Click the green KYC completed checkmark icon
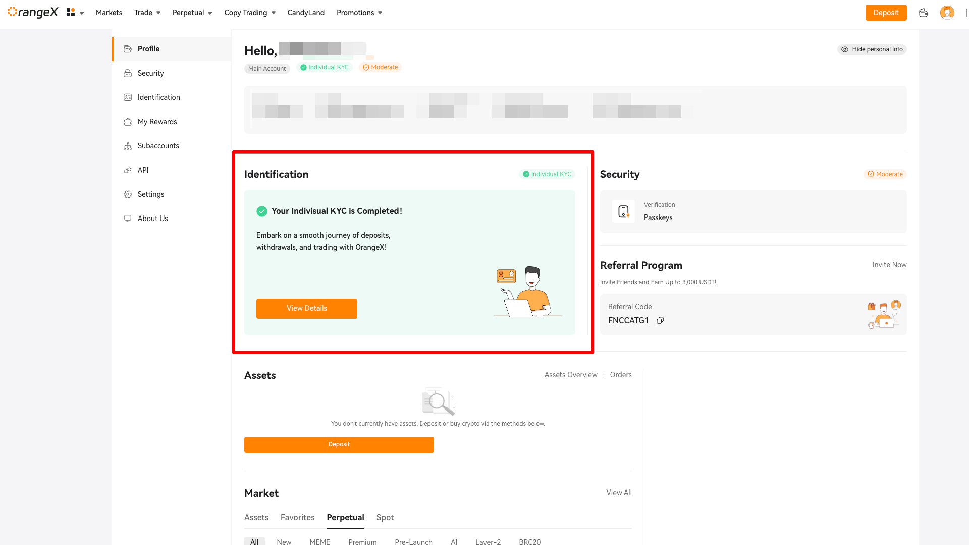Viewport: 969px width, 545px height. [x=262, y=211]
